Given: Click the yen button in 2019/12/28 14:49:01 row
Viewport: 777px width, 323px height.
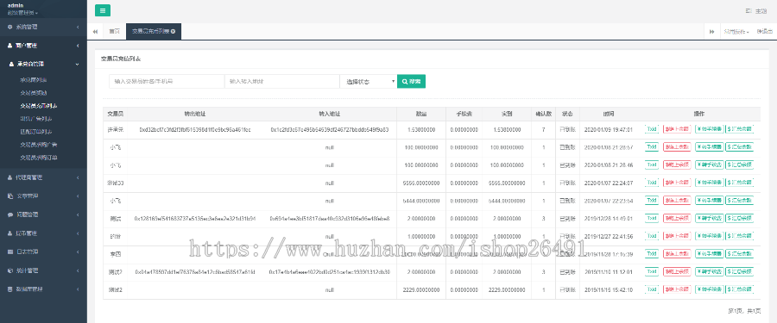Looking at the screenshot, I should [x=709, y=218].
